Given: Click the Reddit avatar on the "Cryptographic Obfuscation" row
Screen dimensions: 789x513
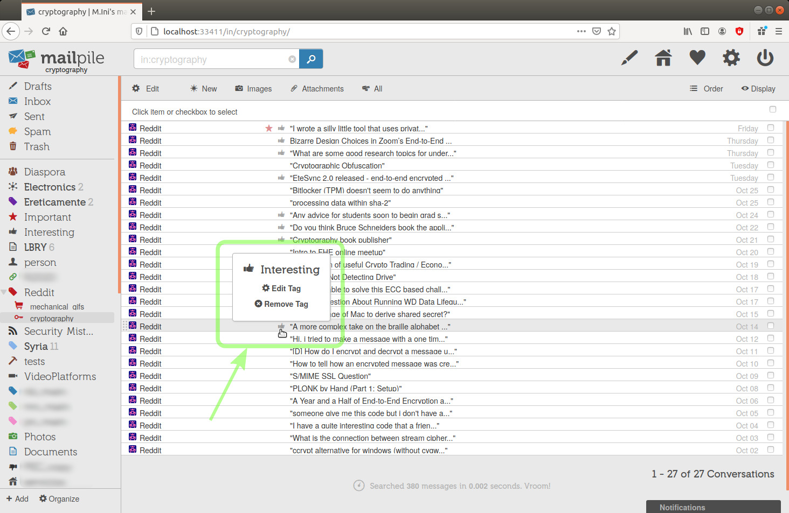Looking at the screenshot, I should pos(133,165).
